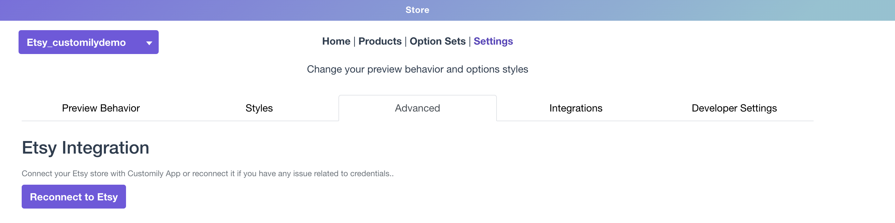Go to the Home page link

click(x=336, y=41)
